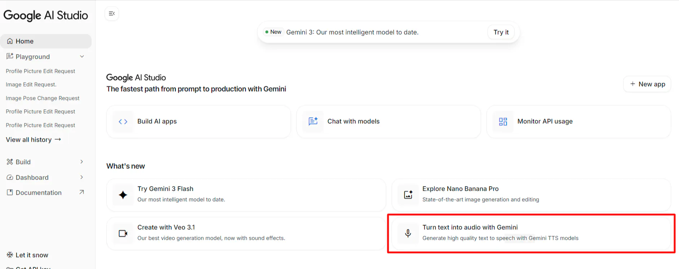
Task: Open the Image Edit Request chat
Action: 31,84
